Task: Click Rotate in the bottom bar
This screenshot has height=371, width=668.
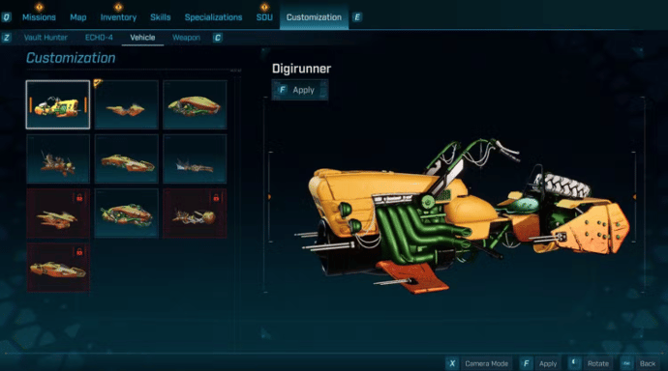Action: pos(598,364)
